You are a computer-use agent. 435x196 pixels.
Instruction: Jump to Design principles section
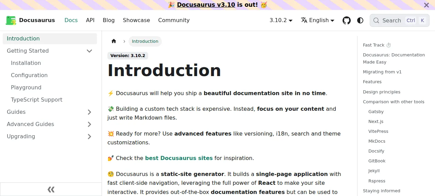coord(382,92)
